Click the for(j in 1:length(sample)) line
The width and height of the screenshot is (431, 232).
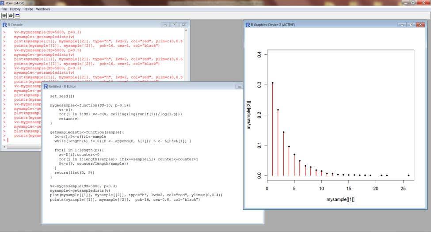(128, 159)
